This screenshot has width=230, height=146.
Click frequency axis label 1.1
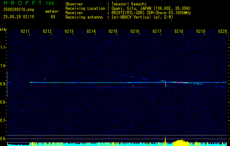3,47
